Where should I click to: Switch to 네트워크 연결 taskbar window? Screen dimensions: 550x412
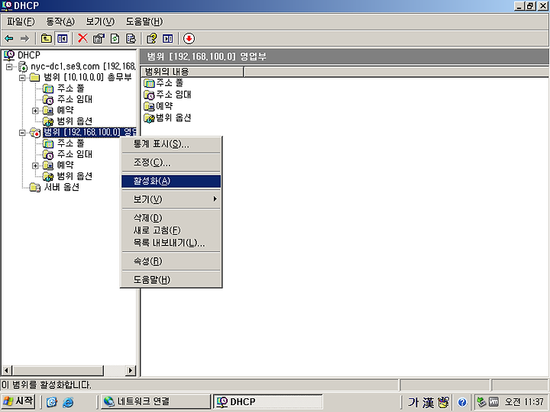[156, 401]
